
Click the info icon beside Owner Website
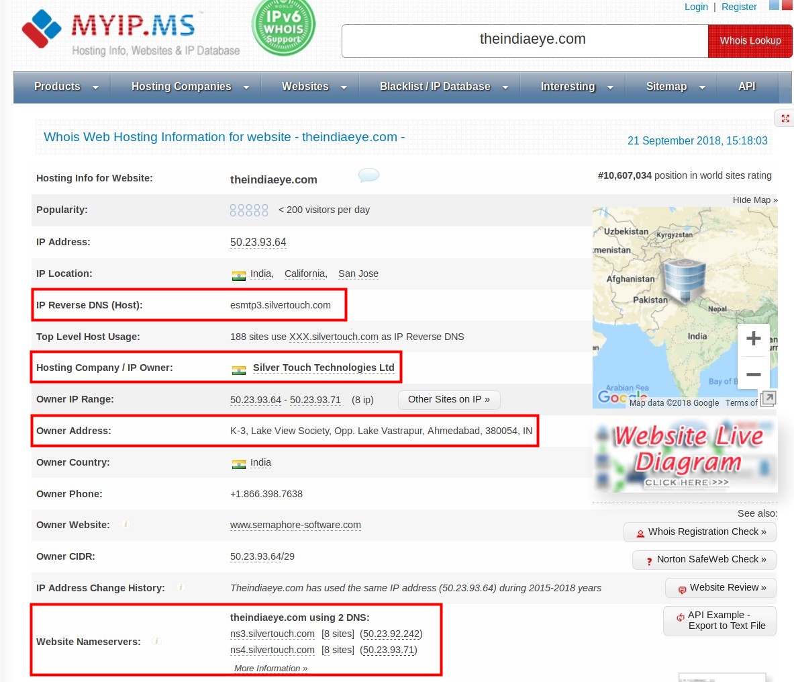pos(126,524)
